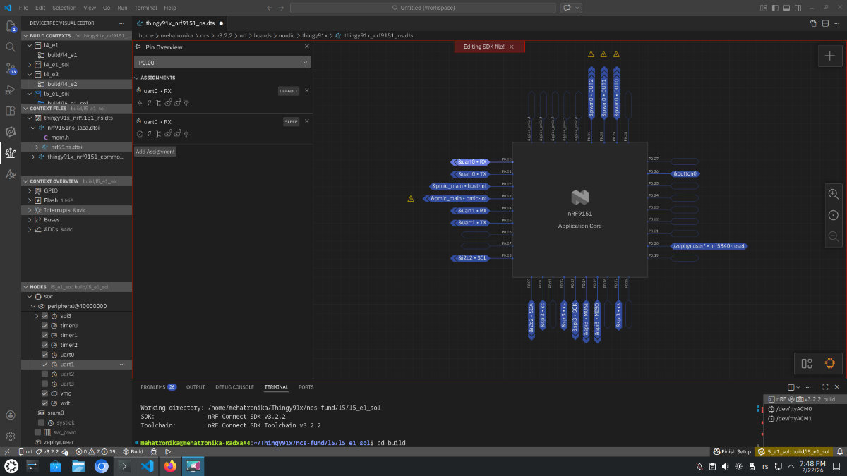Click the Add Assignment button
847x476 pixels.
[x=155, y=152]
